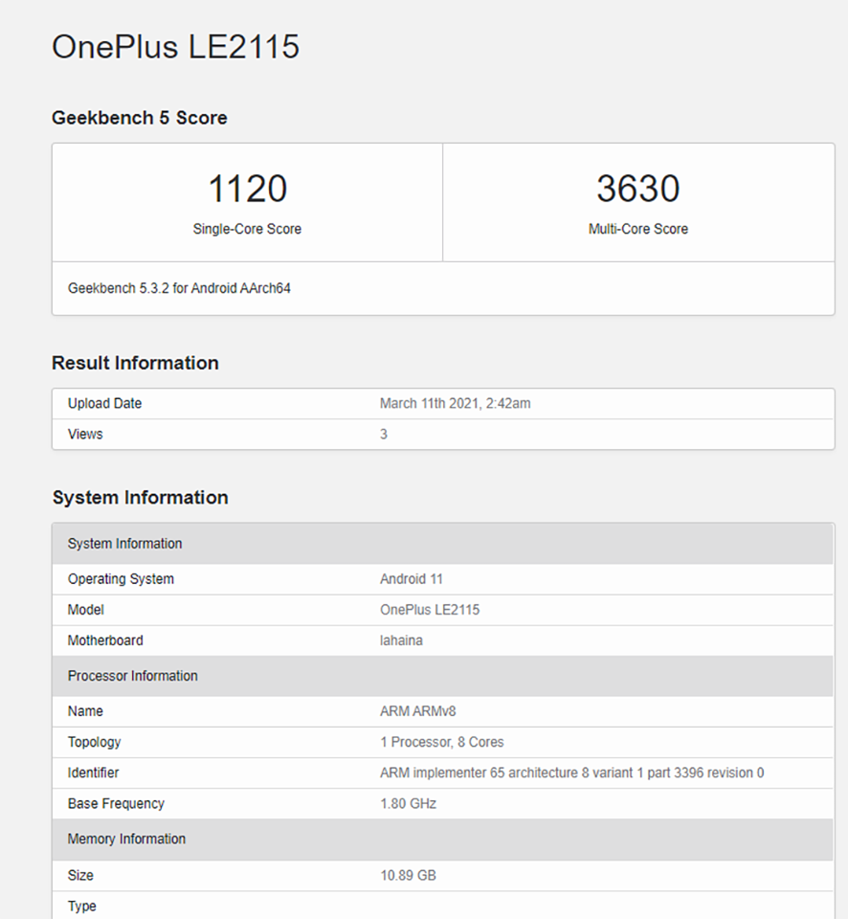Viewport: 848px width, 919px height.
Task: Click the 1.80 GHz base frequency value
Action: tap(409, 803)
